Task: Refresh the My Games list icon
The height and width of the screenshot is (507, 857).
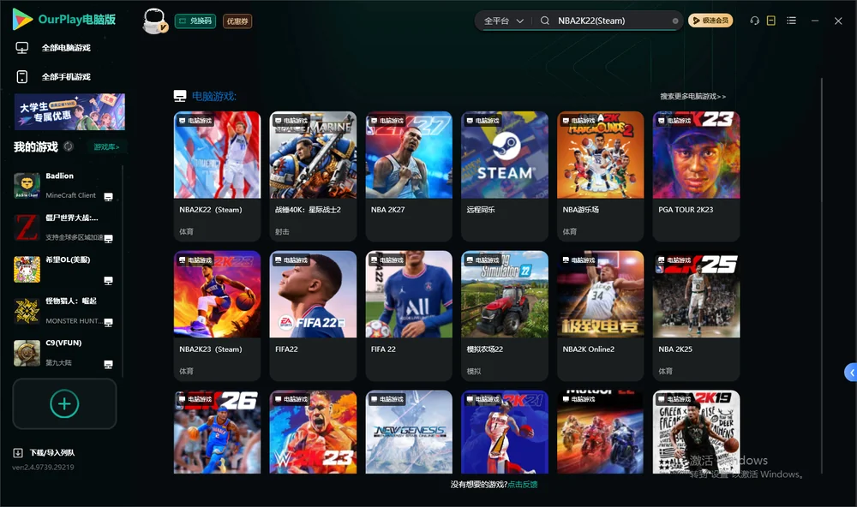Action: 69,146
